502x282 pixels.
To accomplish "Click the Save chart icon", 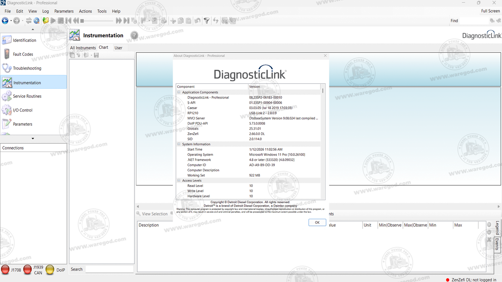I will click(x=96, y=55).
